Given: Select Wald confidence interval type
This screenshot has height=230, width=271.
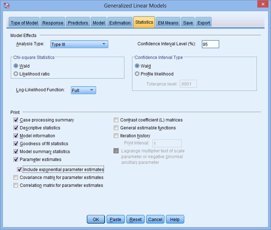Looking at the screenshot, I should pos(137,66).
